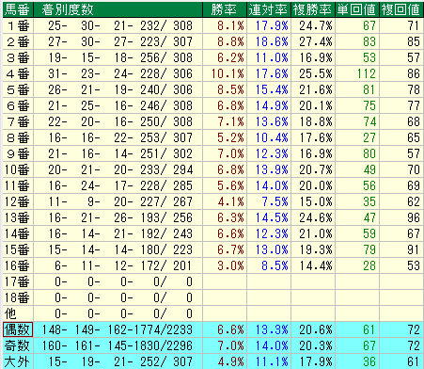This screenshot has width=424, height=369.
Task: Select the 12番 row label
Action: click(x=18, y=201)
